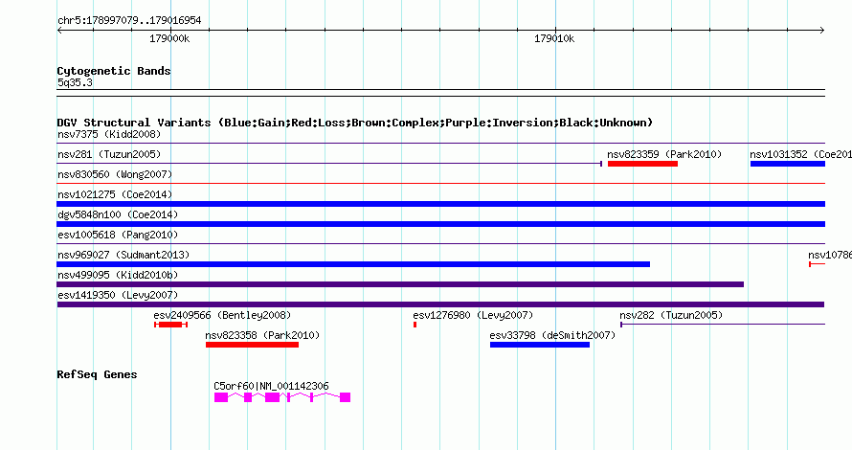Click the blue nsv1031352 gain bar
This screenshot has width=852, height=450.
[x=787, y=164]
